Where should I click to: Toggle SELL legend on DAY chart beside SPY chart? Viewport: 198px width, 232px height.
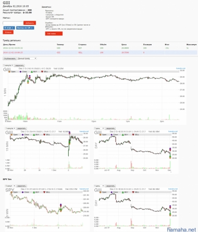click(x=133, y=192)
